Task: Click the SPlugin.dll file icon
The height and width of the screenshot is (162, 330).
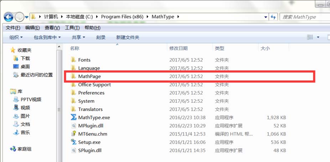Action: 73,150
